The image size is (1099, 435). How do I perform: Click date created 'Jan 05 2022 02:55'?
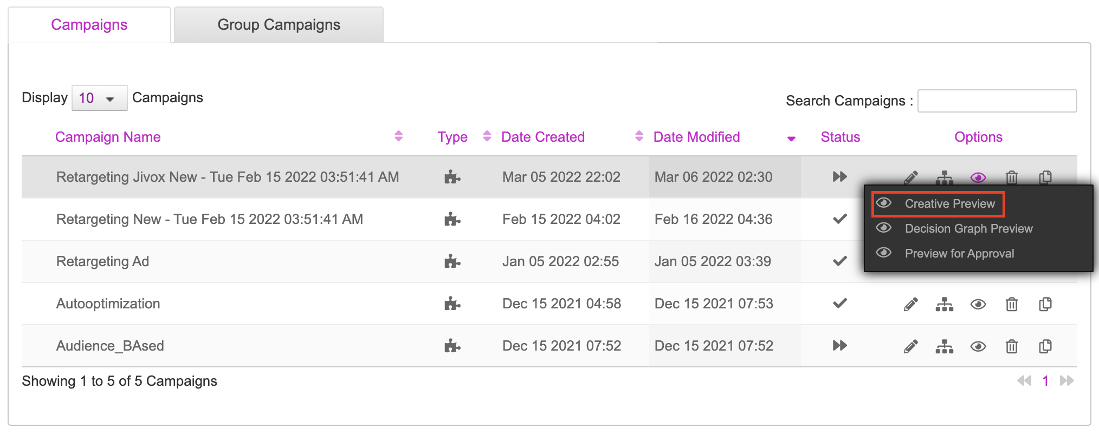(x=560, y=261)
